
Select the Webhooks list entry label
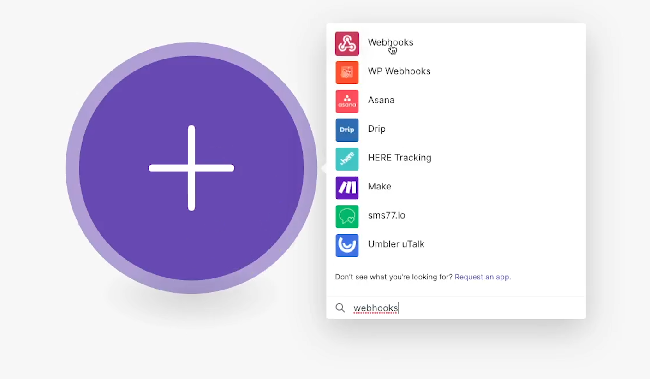[x=390, y=42]
